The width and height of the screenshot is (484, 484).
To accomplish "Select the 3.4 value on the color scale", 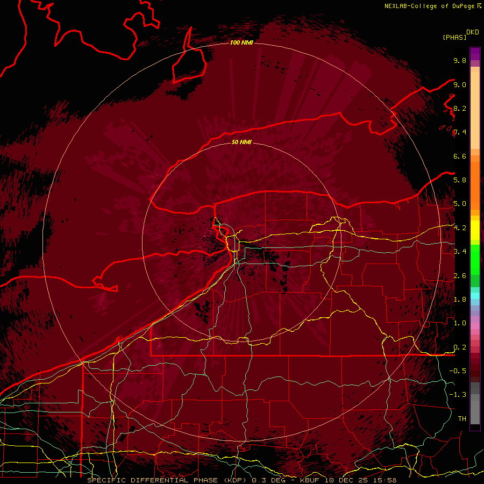I will tap(460, 252).
